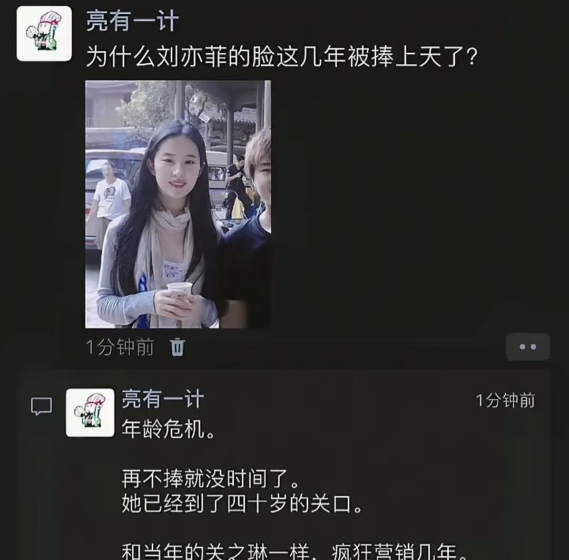Tap the commenter's avatar beside 年龄危机
Screen dimensions: 569x560
(x=90, y=412)
